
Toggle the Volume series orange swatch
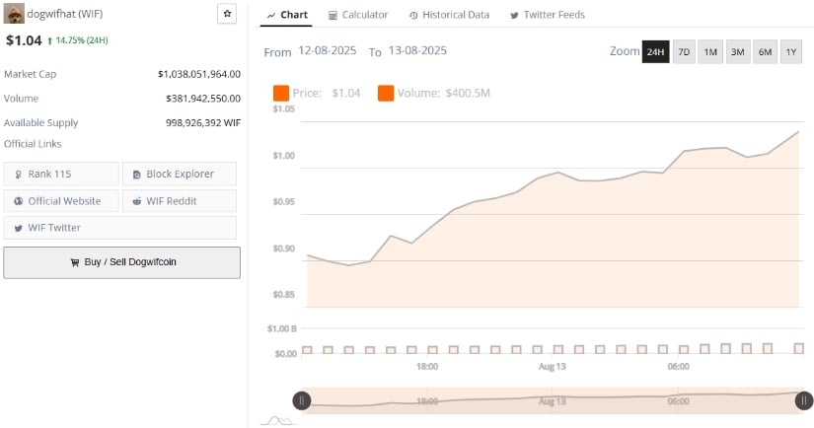386,94
